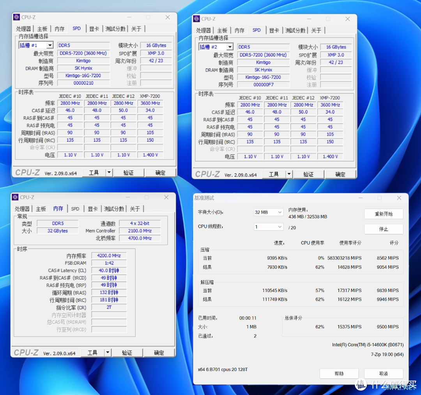Screen dimensions: 421x395
Task: Select SPD tab in top-left CPU-Z window
Action: 76,28
